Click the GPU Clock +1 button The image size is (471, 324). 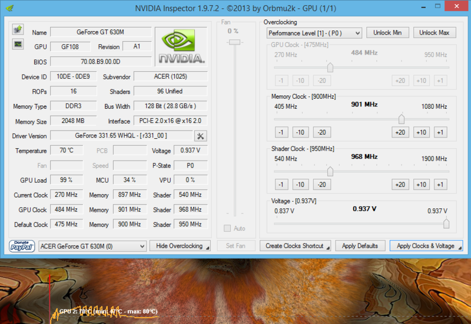(440, 81)
